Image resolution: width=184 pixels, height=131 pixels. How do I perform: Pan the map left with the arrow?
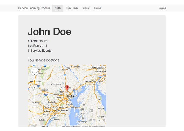tap(32, 72)
